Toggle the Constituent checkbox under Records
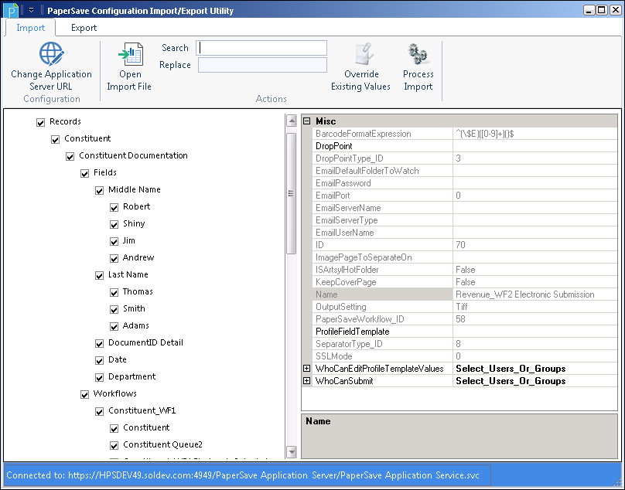The width and height of the screenshot is (625, 490). pyautogui.click(x=55, y=139)
